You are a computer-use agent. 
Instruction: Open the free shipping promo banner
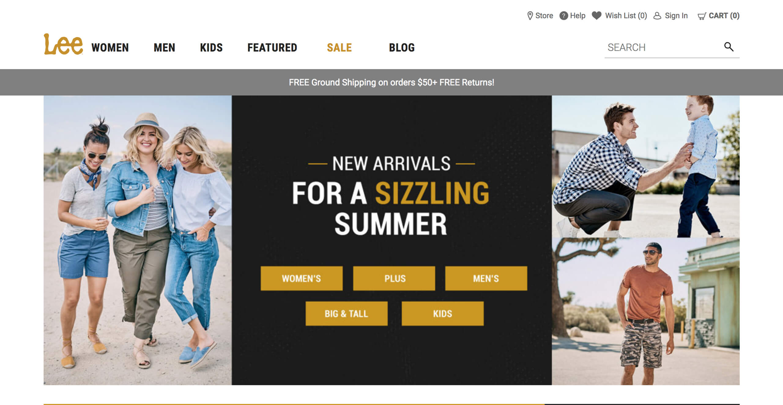click(391, 82)
